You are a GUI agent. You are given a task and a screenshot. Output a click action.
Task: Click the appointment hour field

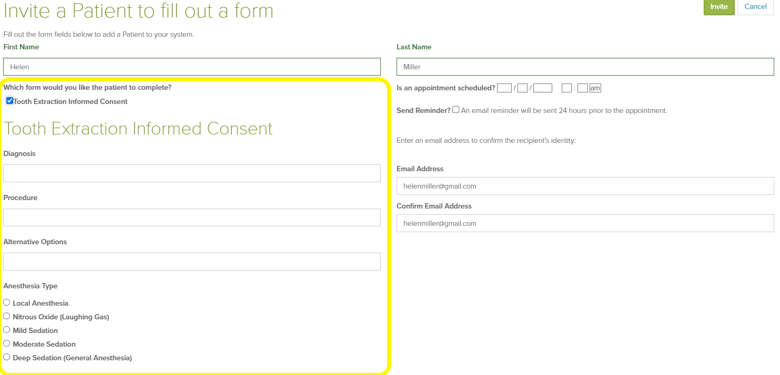(566, 88)
